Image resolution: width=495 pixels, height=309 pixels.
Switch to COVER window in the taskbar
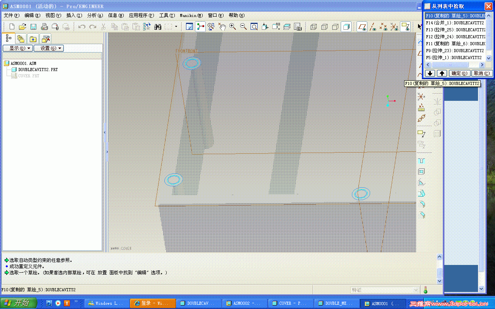pyautogui.click(x=291, y=303)
